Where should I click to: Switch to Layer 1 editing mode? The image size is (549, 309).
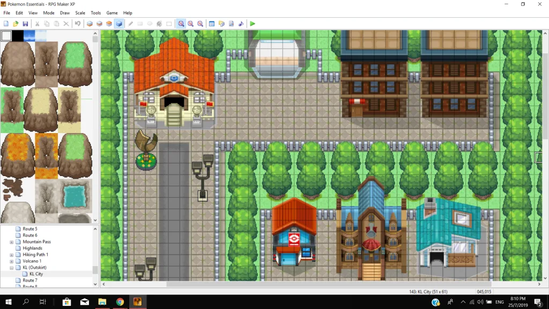pos(90,24)
